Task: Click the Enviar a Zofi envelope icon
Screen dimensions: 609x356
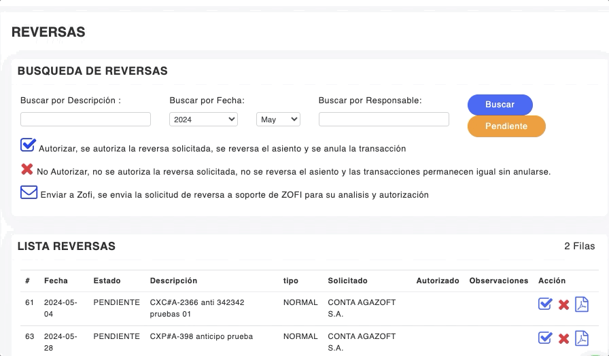Action: (29, 192)
